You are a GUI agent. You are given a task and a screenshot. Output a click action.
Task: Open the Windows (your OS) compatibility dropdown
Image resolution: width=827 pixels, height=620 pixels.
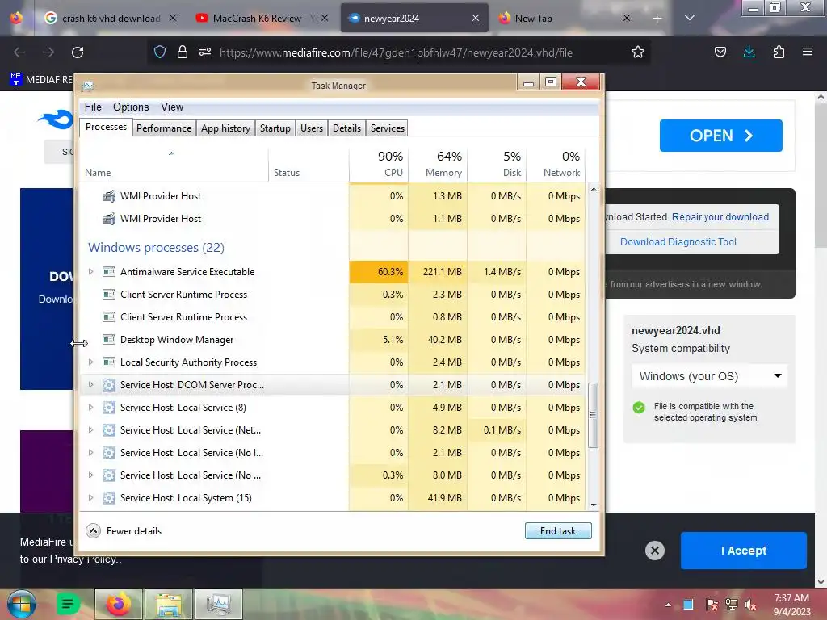coord(709,376)
